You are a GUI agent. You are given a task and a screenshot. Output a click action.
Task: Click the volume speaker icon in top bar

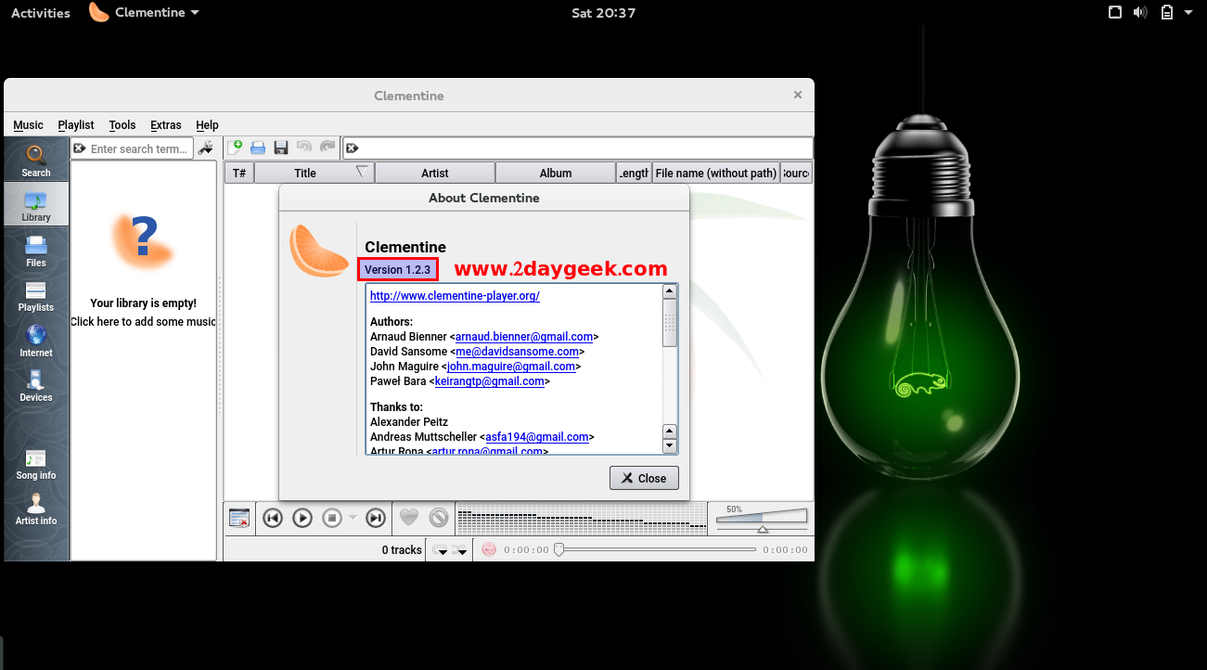[1140, 13]
